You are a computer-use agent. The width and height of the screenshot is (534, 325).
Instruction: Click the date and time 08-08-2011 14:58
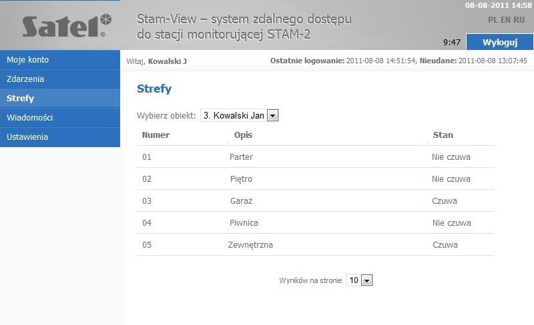tap(498, 5)
